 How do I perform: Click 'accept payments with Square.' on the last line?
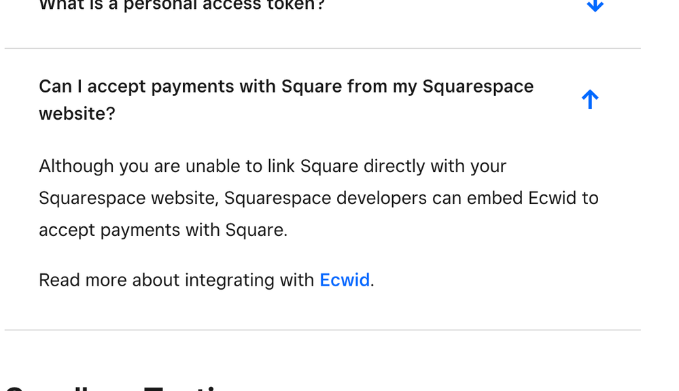[x=163, y=231]
